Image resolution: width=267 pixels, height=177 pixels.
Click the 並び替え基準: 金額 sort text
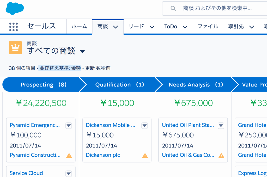tap(60, 68)
